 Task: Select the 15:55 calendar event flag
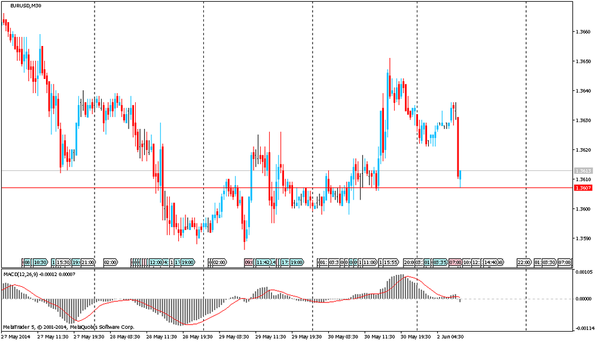pos(390,262)
